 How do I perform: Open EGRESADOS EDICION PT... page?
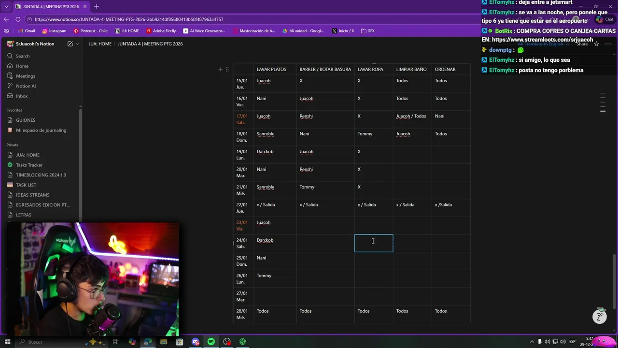pos(42,205)
